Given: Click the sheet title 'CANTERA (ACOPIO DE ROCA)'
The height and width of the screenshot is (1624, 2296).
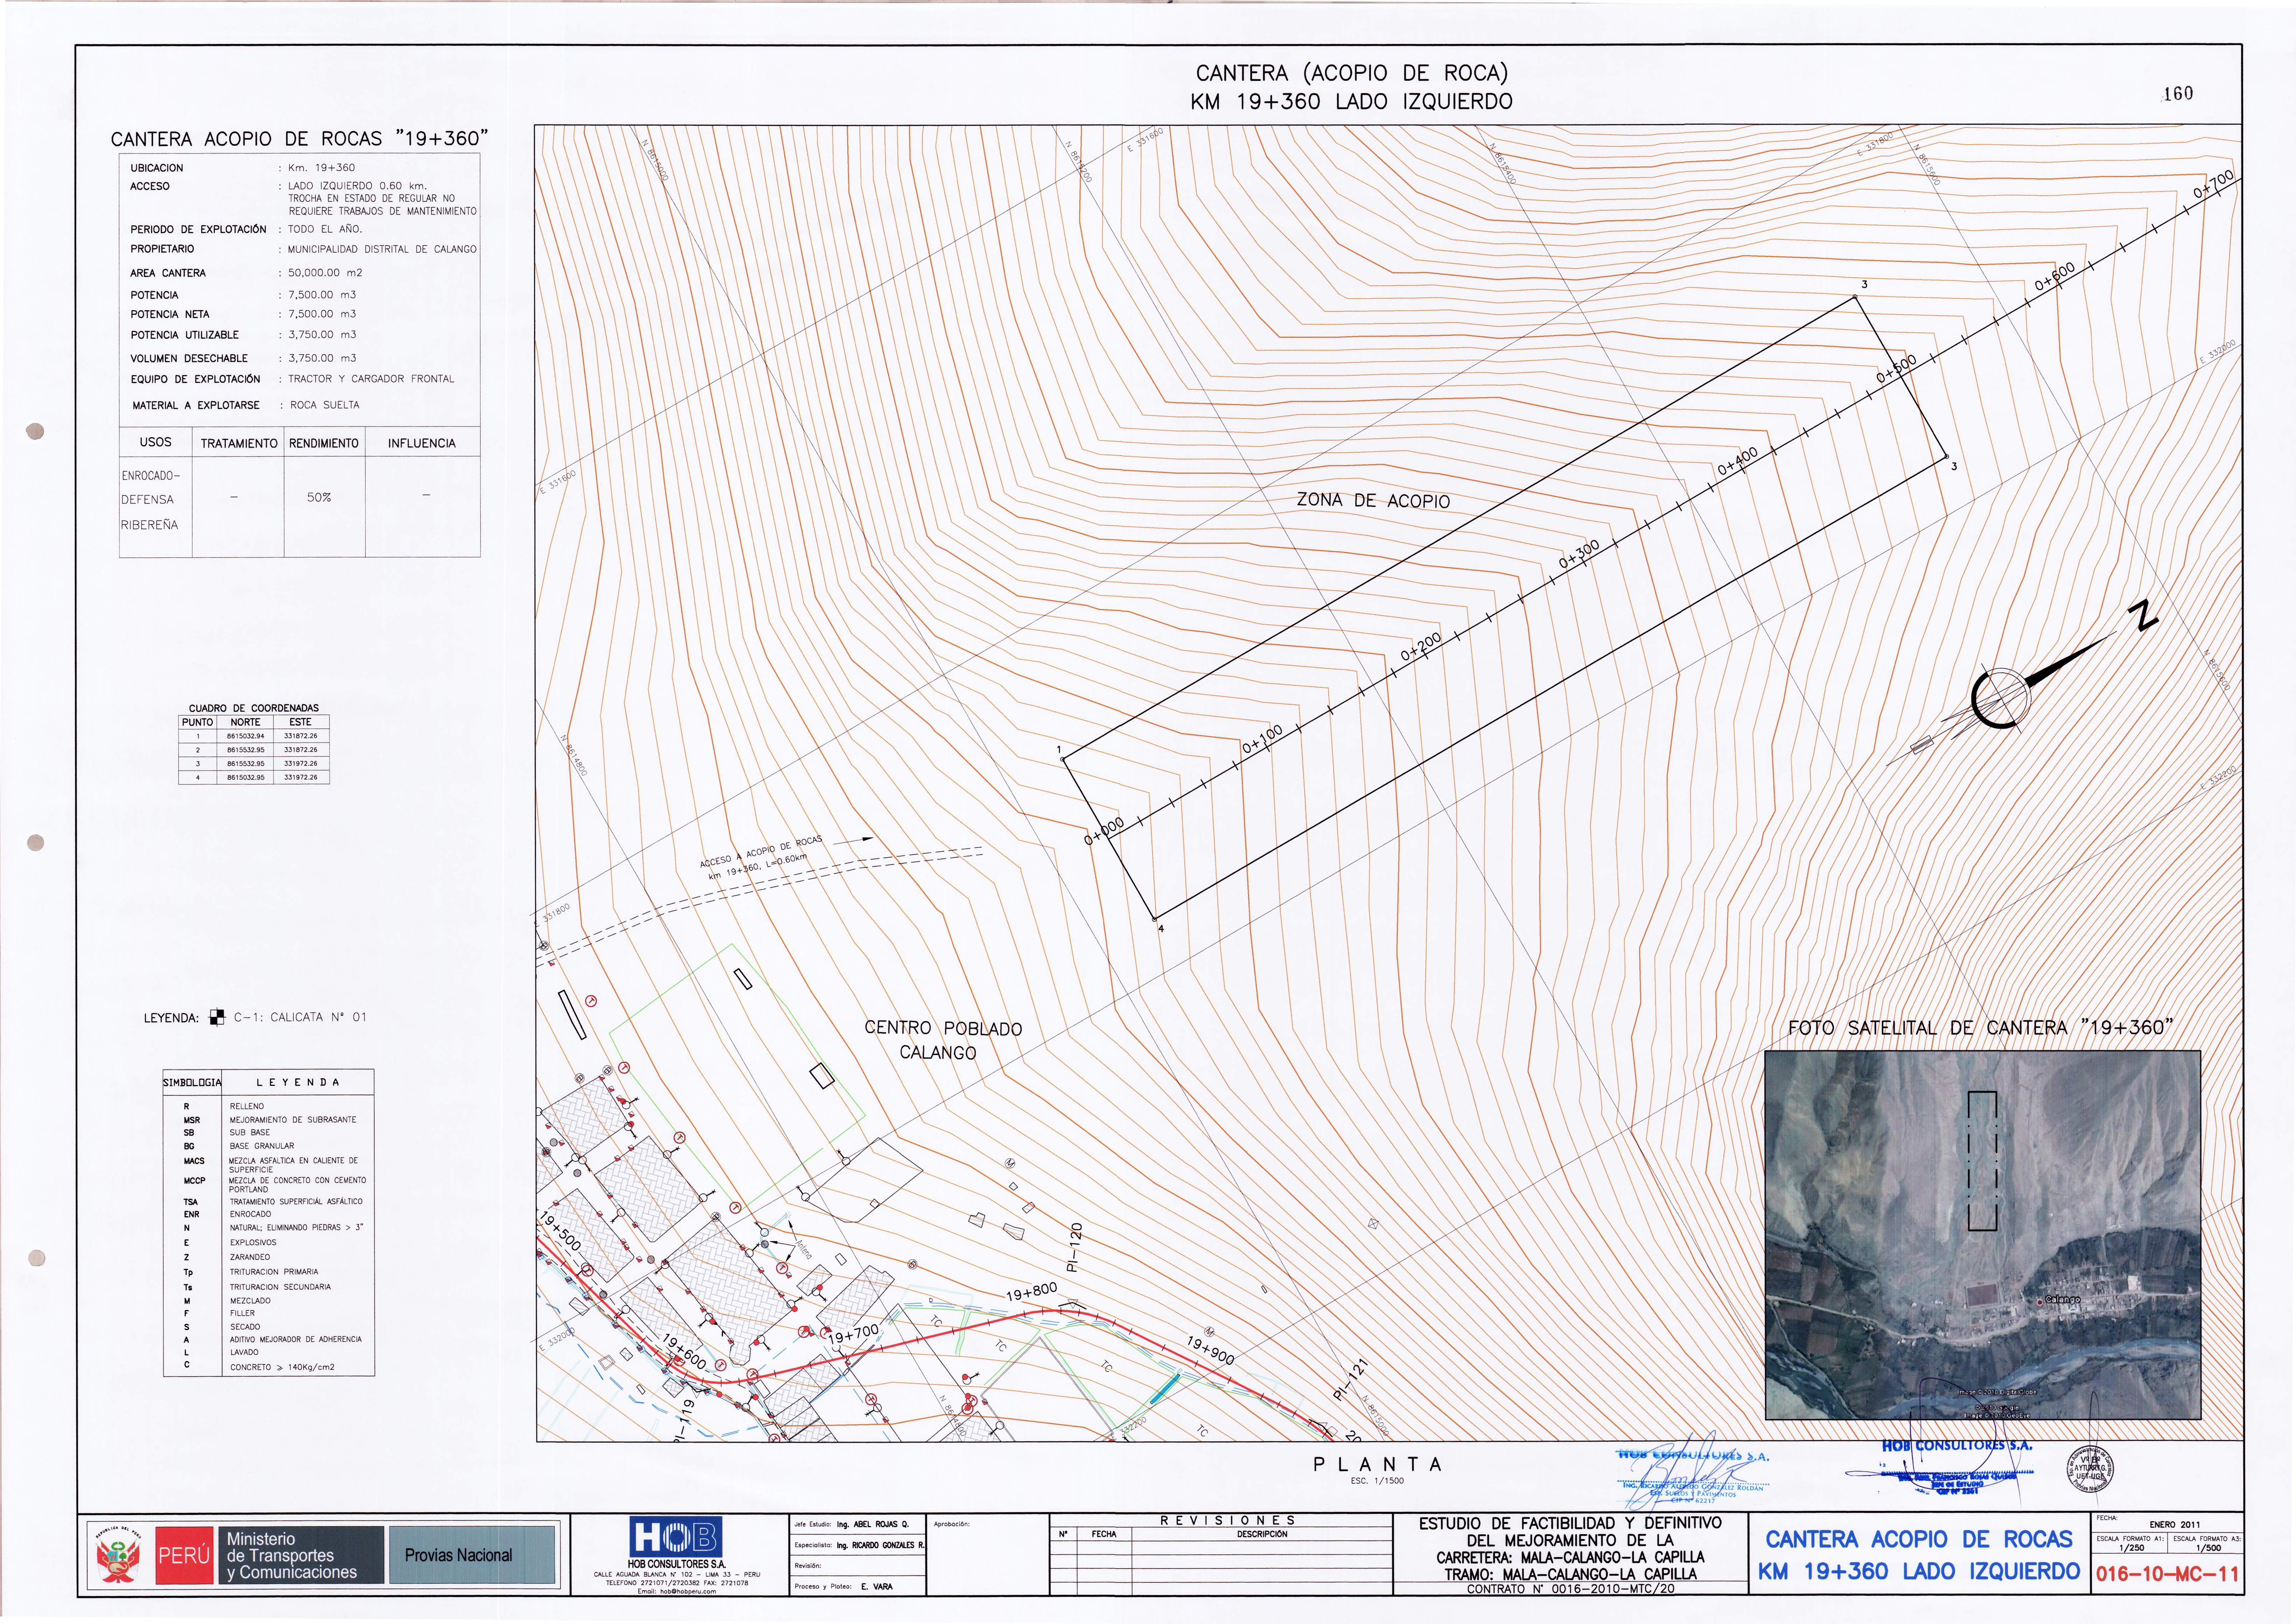Looking at the screenshot, I should pos(1352,73).
